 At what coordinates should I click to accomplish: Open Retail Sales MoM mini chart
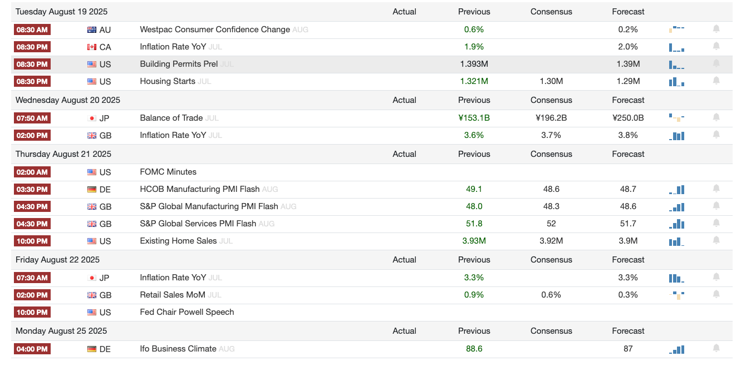676,294
